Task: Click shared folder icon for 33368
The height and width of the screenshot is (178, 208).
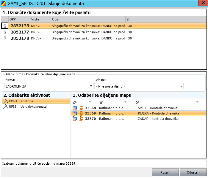Action: [75, 108]
